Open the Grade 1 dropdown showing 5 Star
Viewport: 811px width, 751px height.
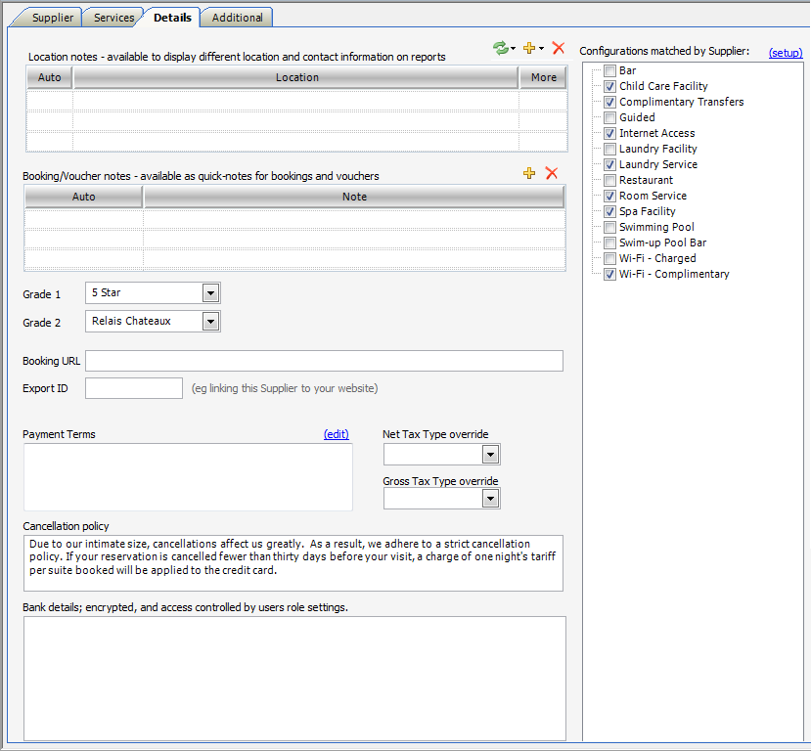click(x=210, y=292)
